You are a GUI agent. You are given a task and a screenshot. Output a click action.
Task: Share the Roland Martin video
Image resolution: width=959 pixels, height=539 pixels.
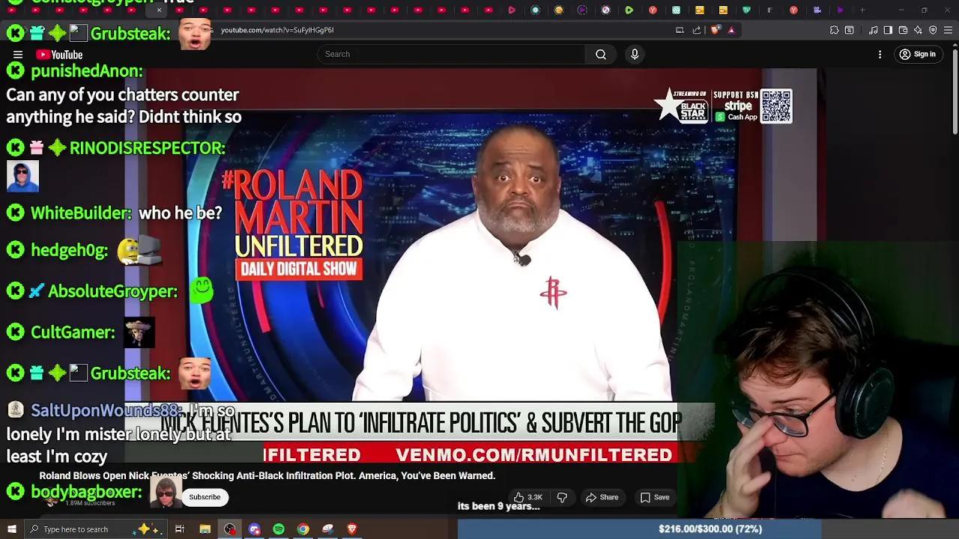[x=602, y=497]
